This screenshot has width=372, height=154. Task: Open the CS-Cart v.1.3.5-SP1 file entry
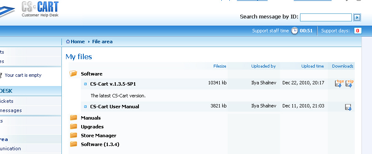point(113,84)
